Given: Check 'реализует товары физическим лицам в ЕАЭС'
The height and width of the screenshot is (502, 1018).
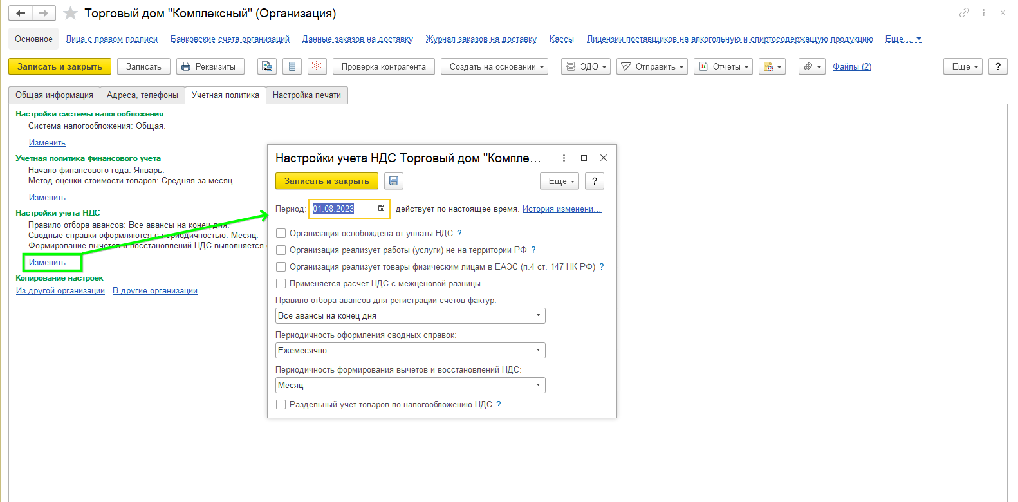Looking at the screenshot, I should (281, 266).
